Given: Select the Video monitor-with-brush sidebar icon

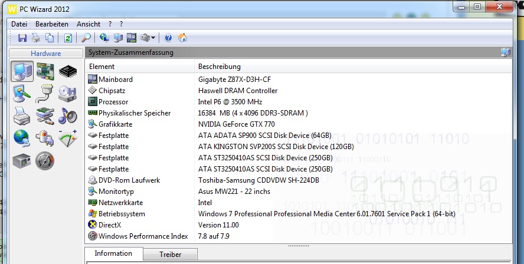Looking at the screenshot, I should click(x=22, y=94).
